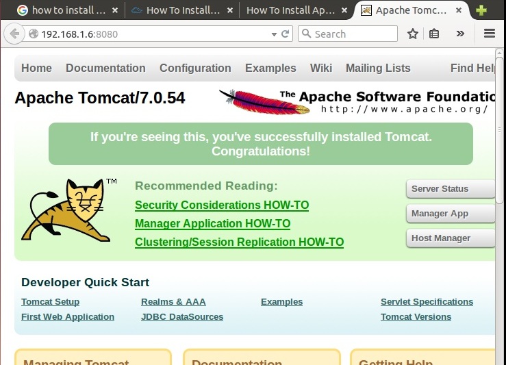Click the globe site identity icon

[x=34, y=34]
